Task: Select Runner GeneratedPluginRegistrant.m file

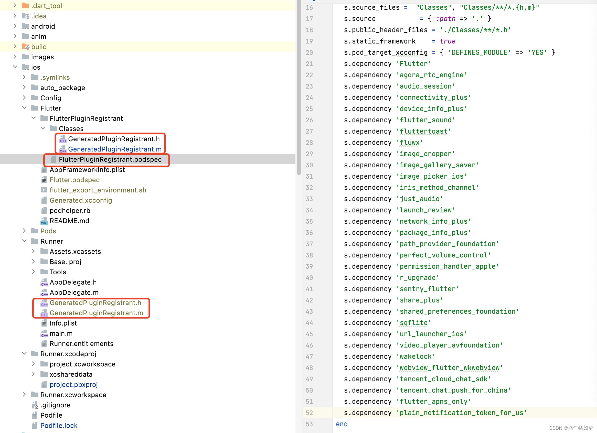Action: click(x=96, y=313)
